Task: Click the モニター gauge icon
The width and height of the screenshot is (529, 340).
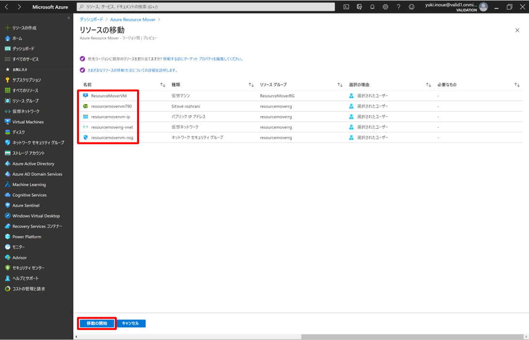Action: click(x=7, y=247)
